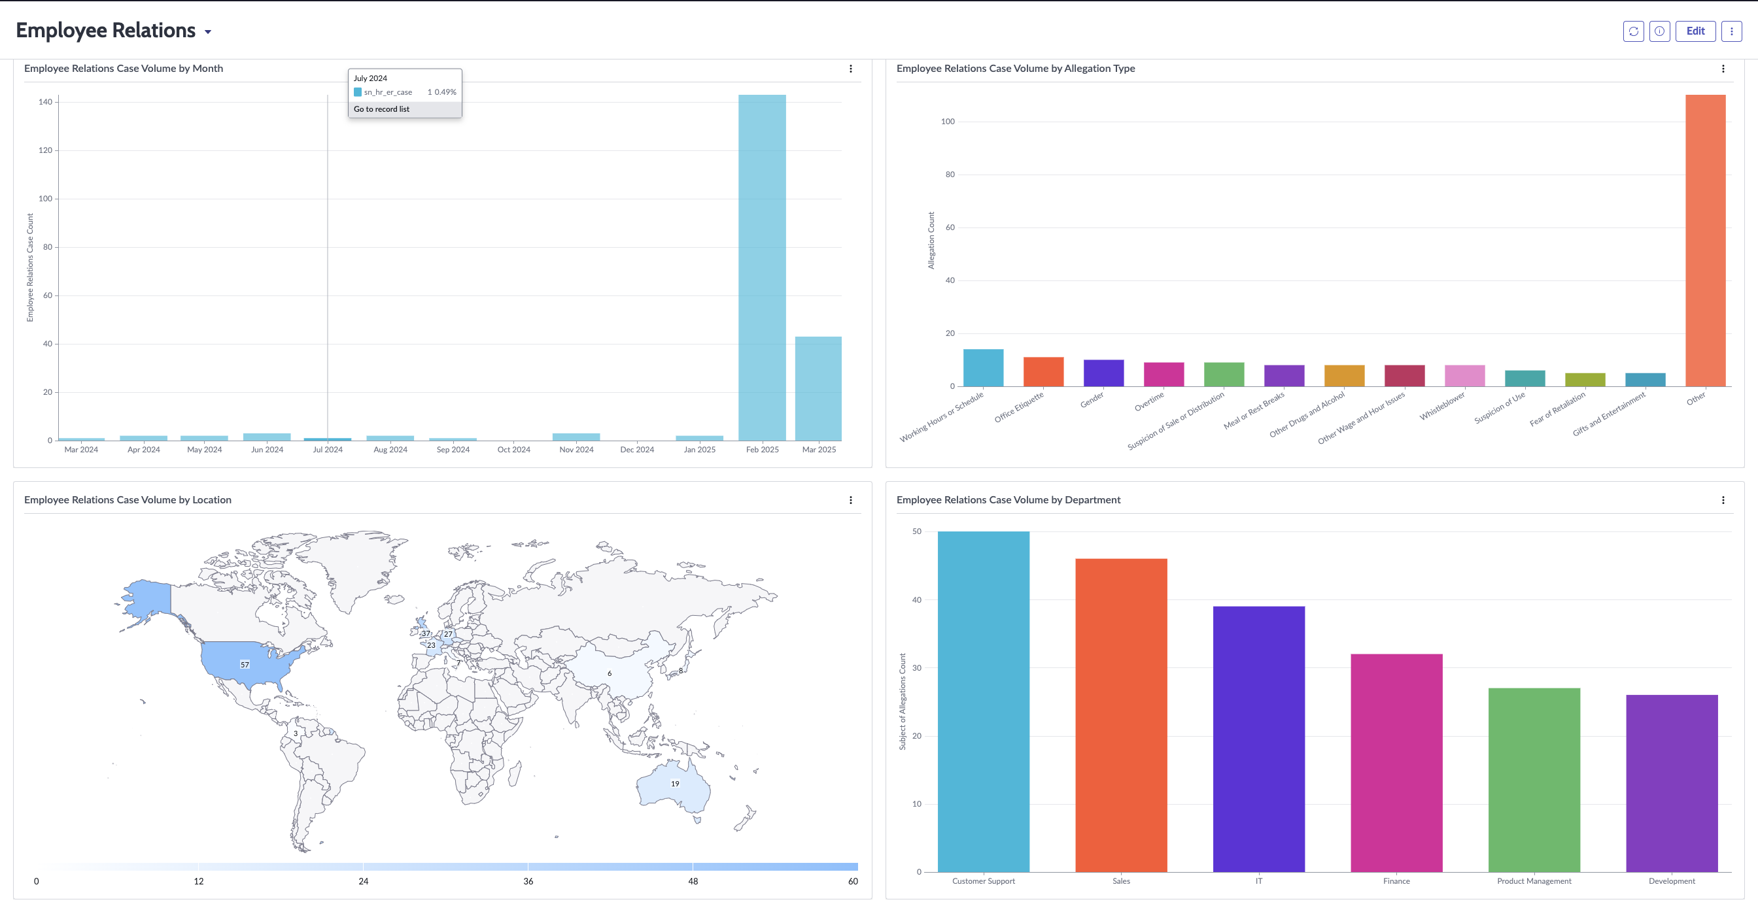Viewport: 1758px width, 906px height.
Task: Click the sn_hr_er_case legend swatch in tooltip
Action: pyautogui.click(x=358, y=92)
